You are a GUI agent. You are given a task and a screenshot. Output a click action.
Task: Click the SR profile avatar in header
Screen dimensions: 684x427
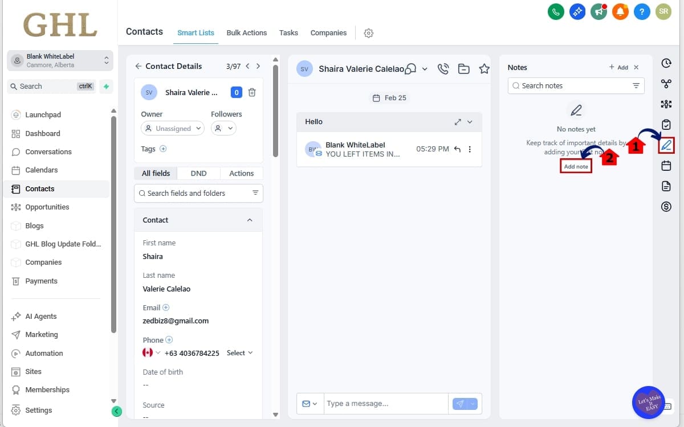[663, 11]
